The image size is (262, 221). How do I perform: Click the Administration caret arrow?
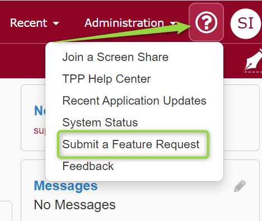[173, 23]
